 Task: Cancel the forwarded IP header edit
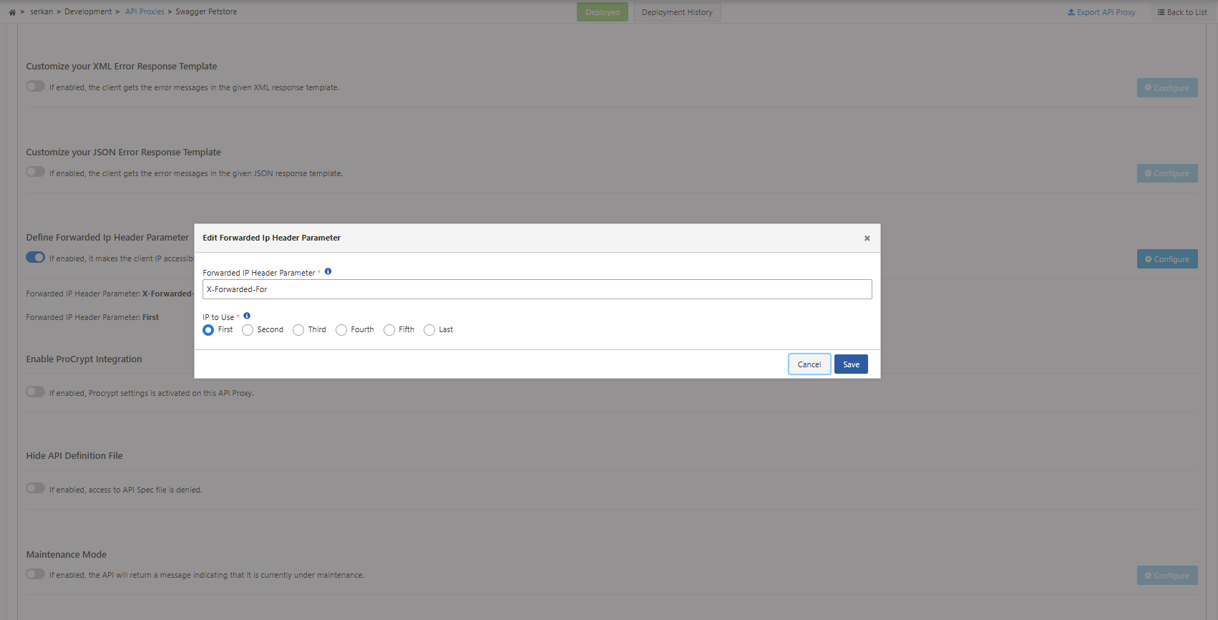click(x=809, y=364)
